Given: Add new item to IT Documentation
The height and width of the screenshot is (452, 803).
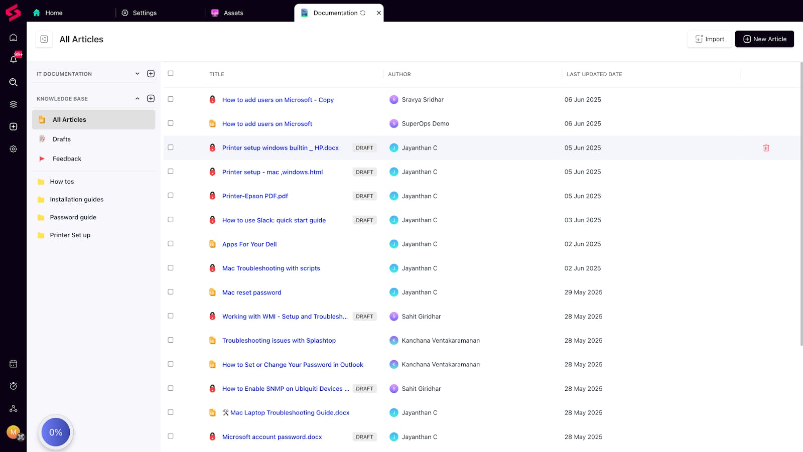Looking at the screenshot, I should pyautogui.click(x=151, y=74).
